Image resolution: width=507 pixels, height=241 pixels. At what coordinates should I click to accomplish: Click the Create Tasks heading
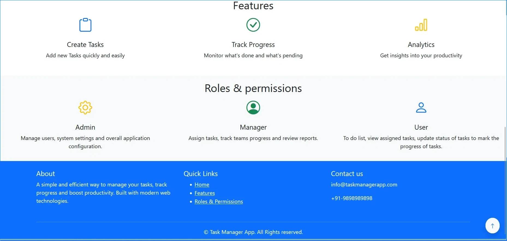(x=85, y=45)
